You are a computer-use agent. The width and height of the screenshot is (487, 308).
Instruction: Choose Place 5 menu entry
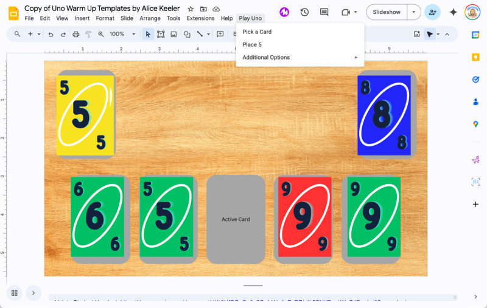(300, 44)
